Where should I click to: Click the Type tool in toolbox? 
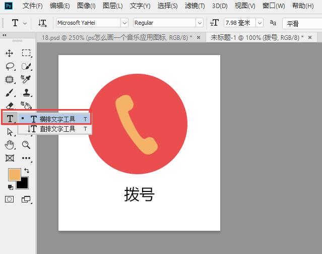(x=10, y=119)
